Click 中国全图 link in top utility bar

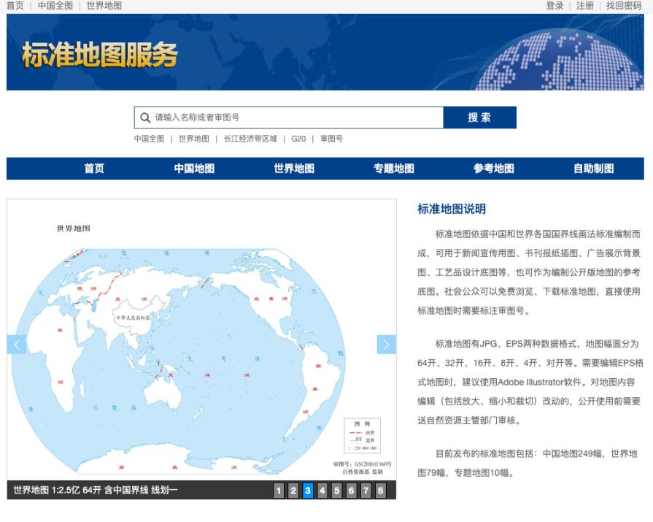click(55, 6)
